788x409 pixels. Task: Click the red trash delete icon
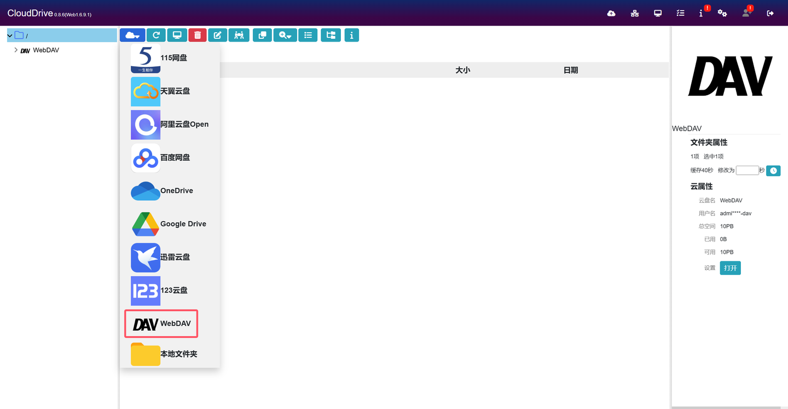coord(197,34)
